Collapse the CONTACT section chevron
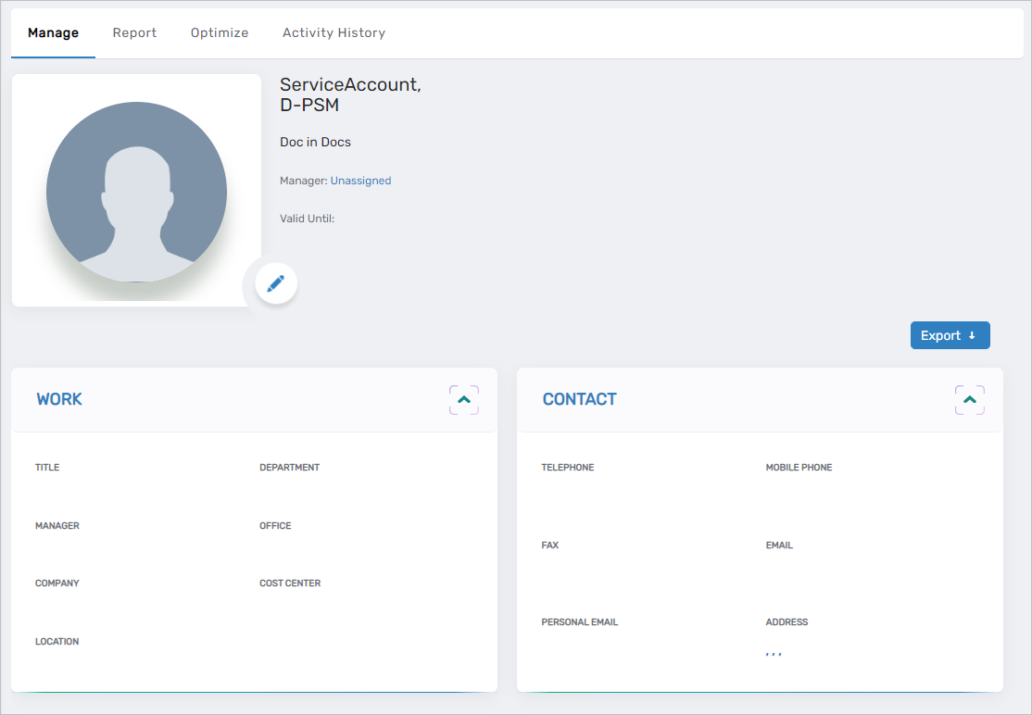The width and height of the screenshot is (1032, 715). [969, 399]
